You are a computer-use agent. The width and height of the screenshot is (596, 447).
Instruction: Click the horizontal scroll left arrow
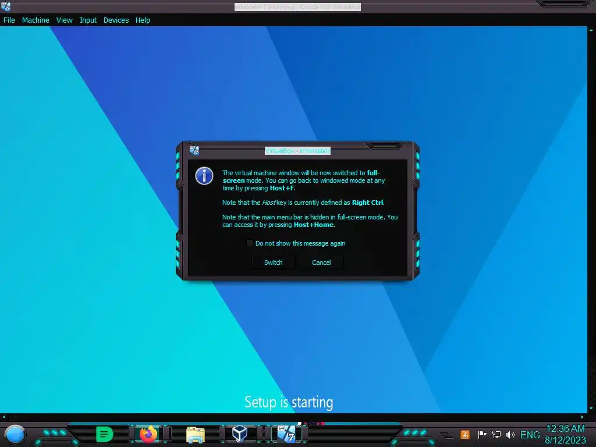[x=3, y=417]
